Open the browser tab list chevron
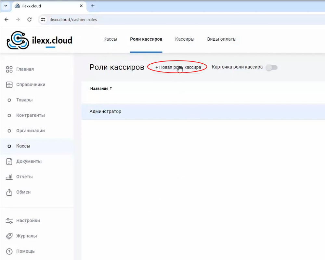325x260 pixels. (x=6, y=6)
